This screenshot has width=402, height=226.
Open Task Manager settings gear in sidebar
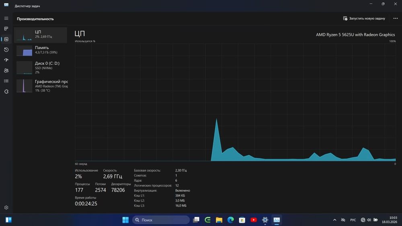(6, 208)
